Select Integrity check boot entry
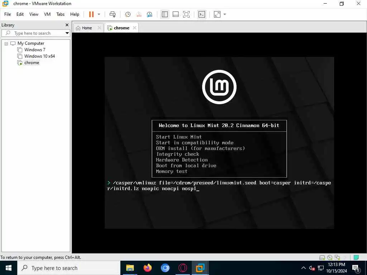The width and height of the screenshot is (367, 275). (x=178, y=154)
